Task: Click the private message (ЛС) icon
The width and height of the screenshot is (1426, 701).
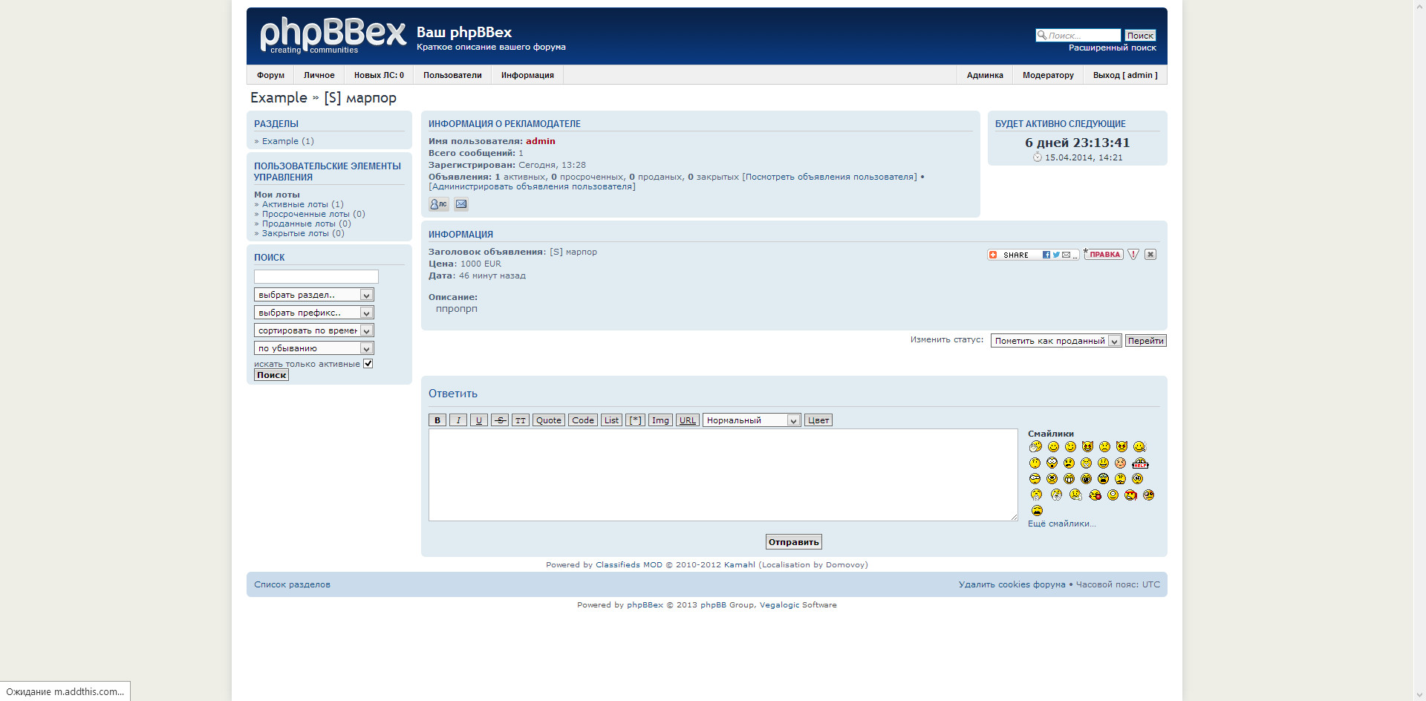Action: (438, 204)
